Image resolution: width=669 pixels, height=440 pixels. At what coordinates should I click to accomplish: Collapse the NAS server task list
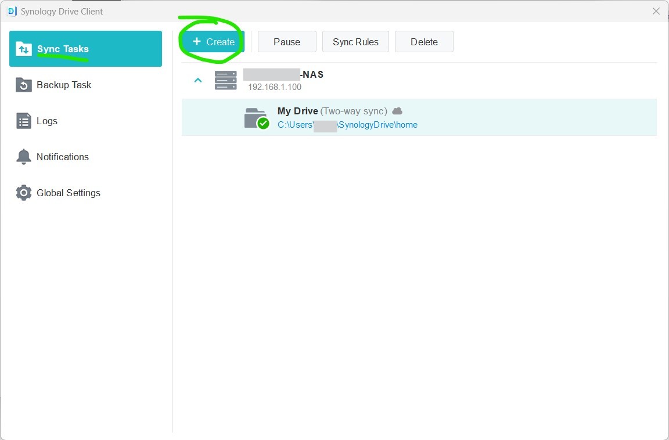pyautogui.click(x=198, y=80)
